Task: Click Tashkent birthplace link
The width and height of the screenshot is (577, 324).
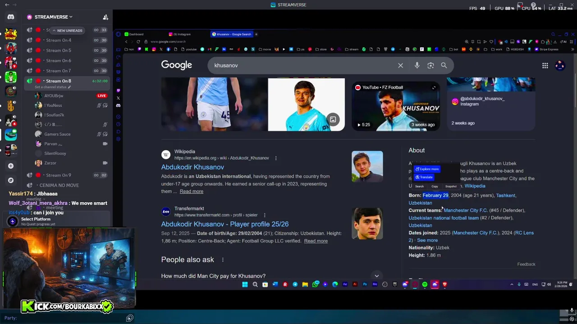Action: tap(506, 195)
